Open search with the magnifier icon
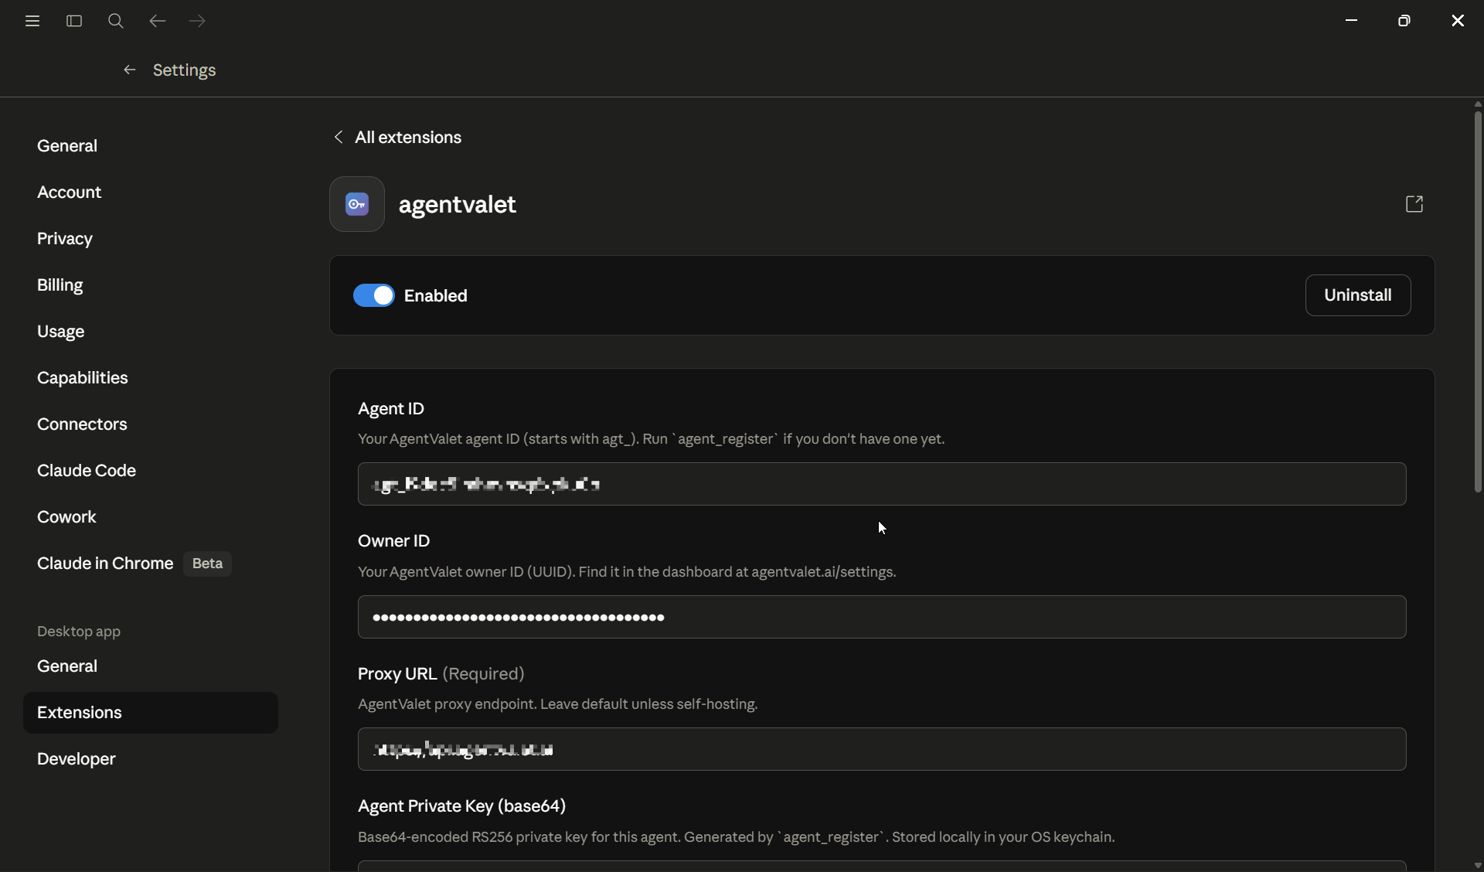The height and width of the screenshot is (872, 1484). pos(116,21)
